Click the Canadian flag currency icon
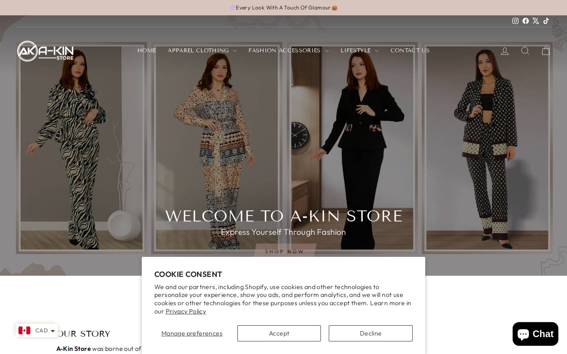567x354 pixels. [24, 330]
